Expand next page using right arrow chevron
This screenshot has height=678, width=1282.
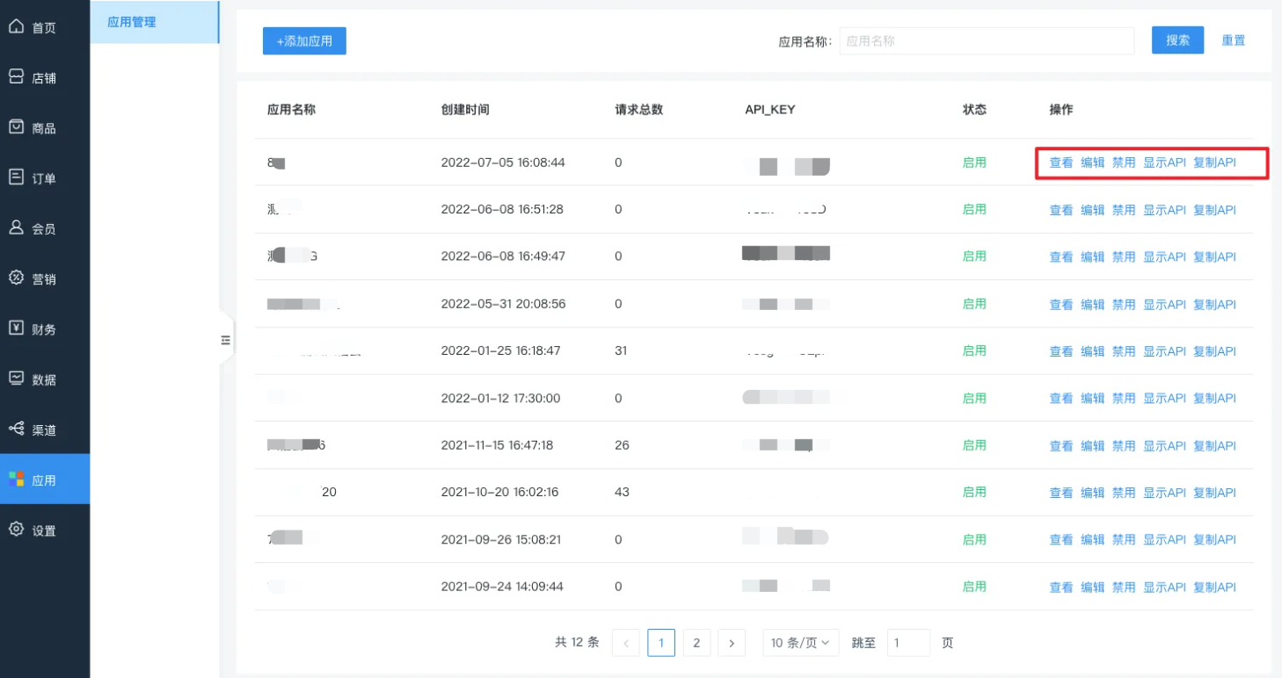[x=732, y=642]
